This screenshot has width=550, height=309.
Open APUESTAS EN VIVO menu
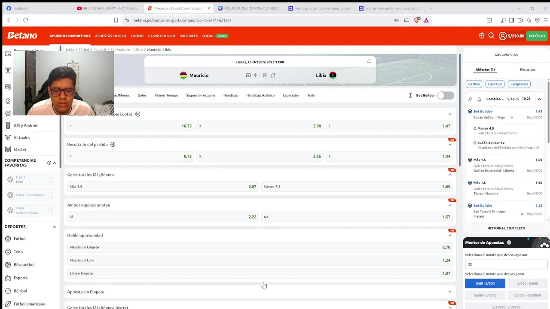110,36
